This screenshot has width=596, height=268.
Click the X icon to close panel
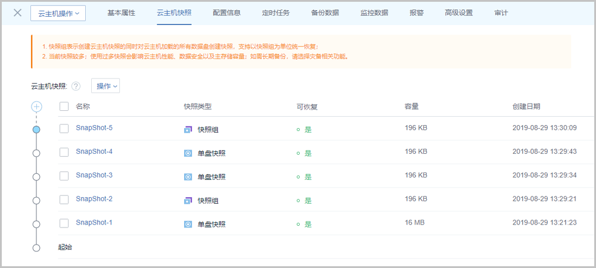point(17,13)
